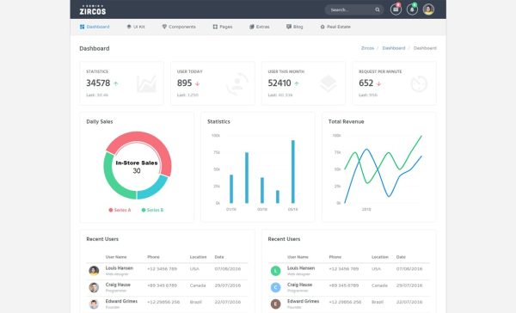Click Edward Grimes name in right table
Image resolution: width=516 pixels, height=313 pixels.
[x=303, y=301]
